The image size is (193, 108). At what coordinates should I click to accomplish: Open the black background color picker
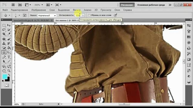tap(8, 80)
